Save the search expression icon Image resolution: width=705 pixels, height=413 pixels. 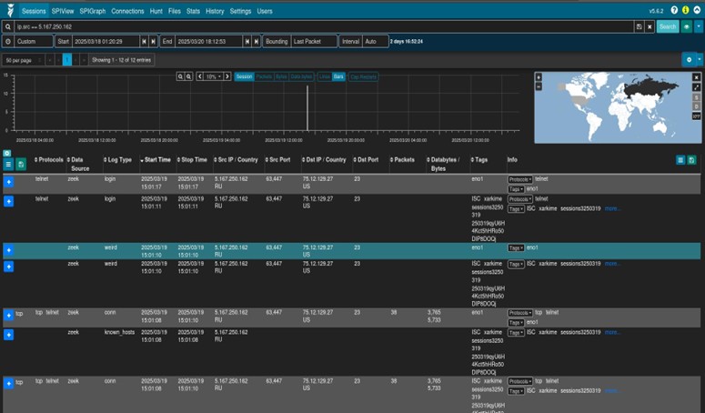click(639, 26)
